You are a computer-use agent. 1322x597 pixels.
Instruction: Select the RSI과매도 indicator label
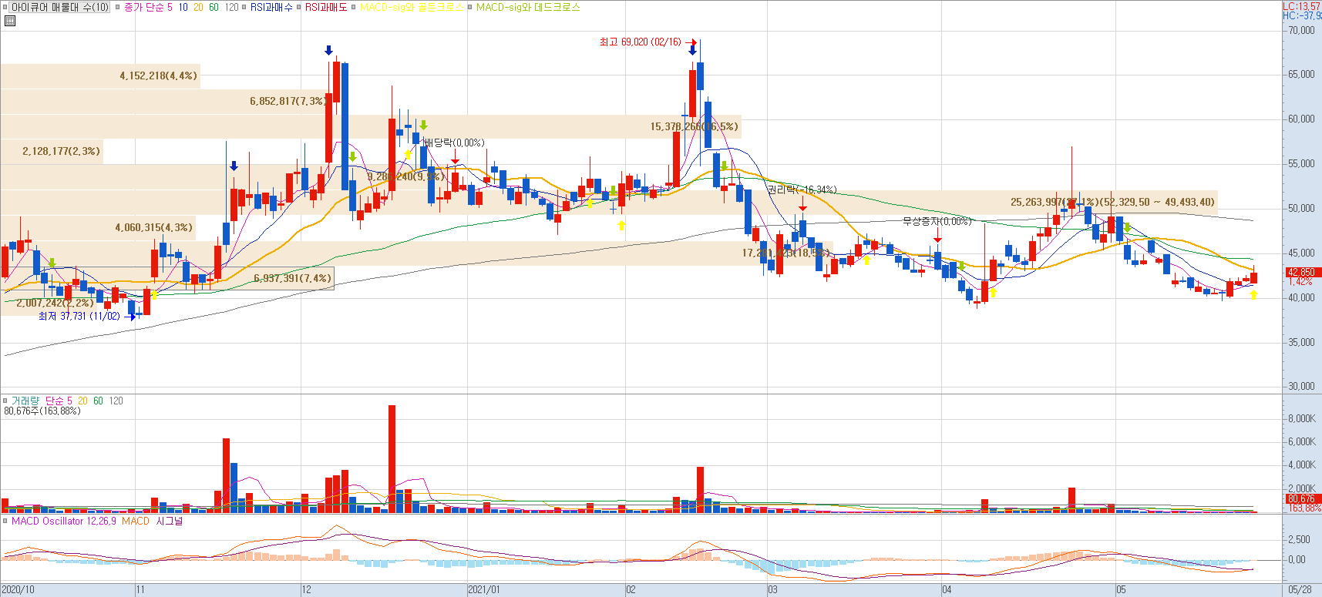(326, 7)
